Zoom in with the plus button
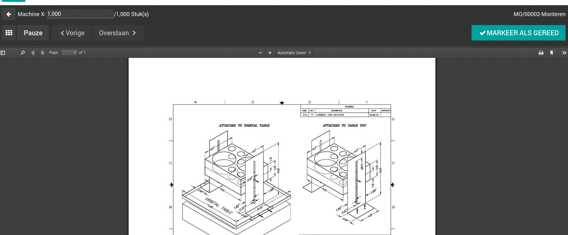The width and height of the screenshot is (568, 235). click(270, 53)
